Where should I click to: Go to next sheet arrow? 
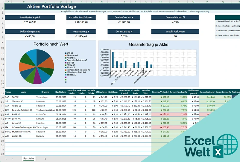[x=12, y=159]
